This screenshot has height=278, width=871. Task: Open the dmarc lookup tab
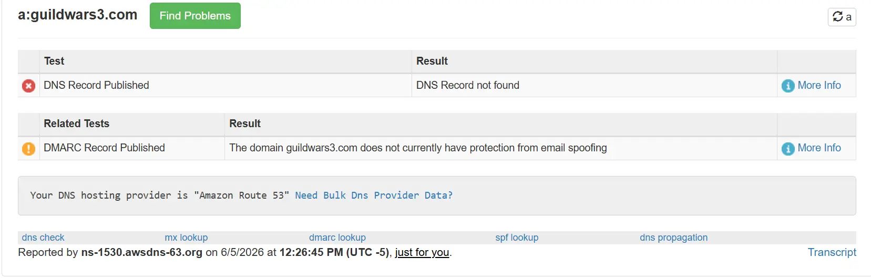pyautogui.click(x=337, y=238)
